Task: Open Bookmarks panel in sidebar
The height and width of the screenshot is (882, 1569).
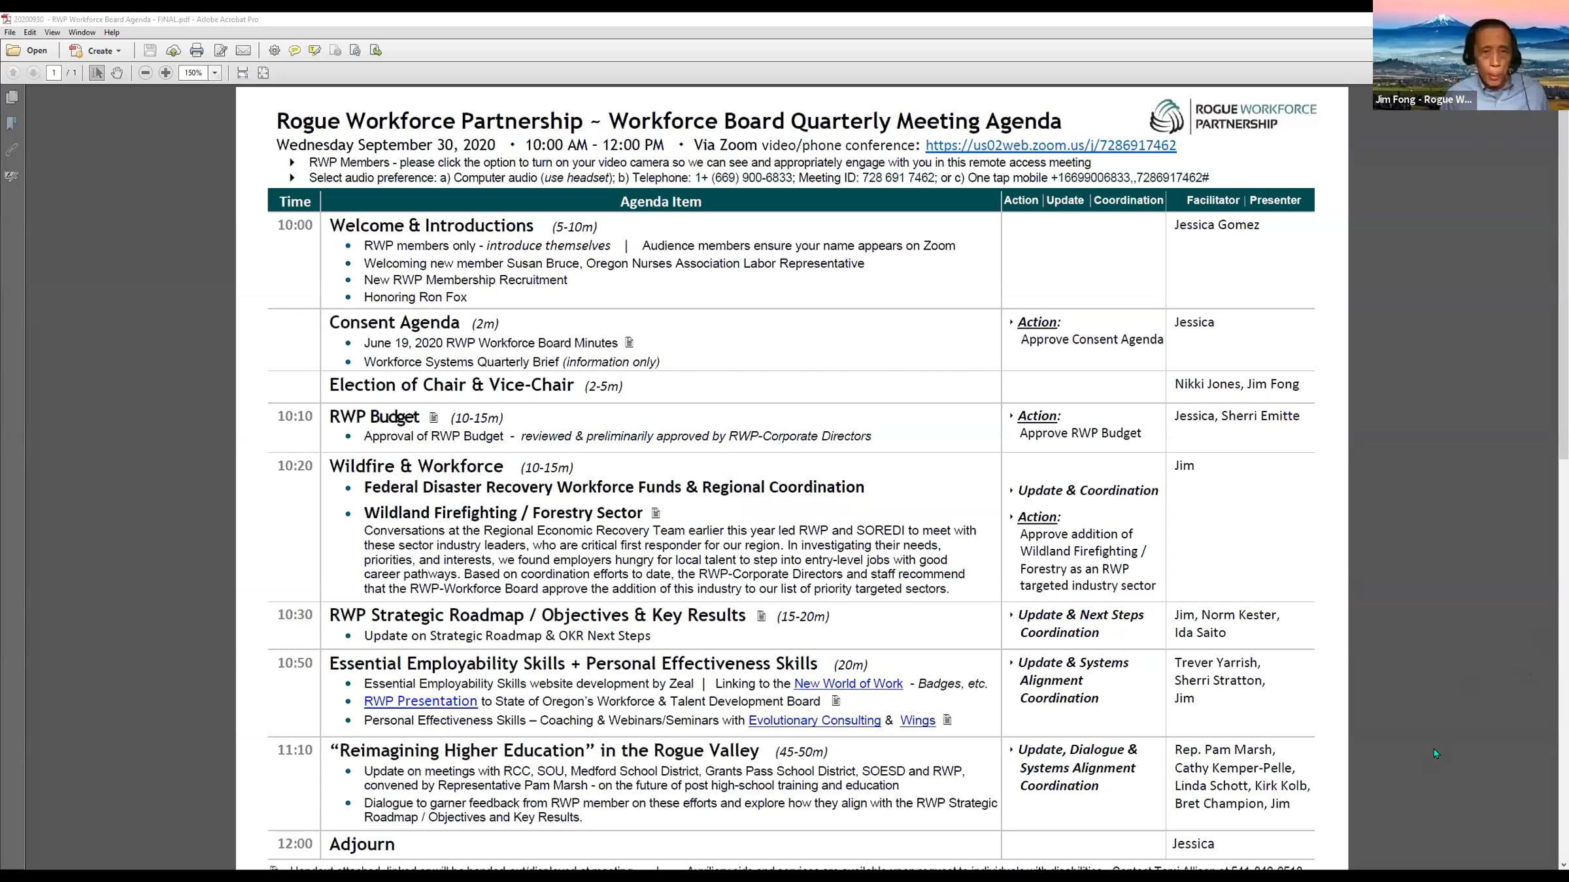Action: click(11, 123)
